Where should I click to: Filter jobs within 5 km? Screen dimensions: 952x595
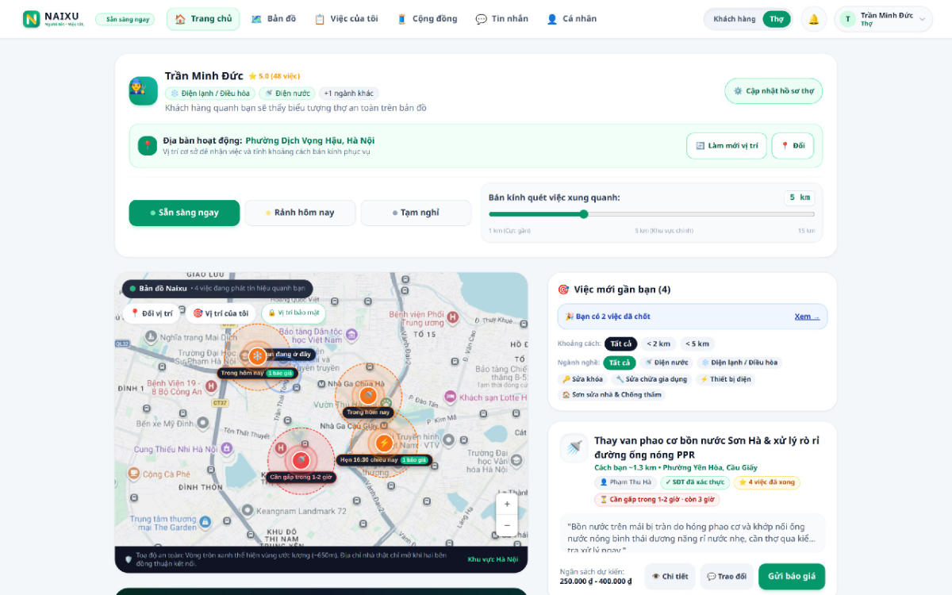click(697, 344)
